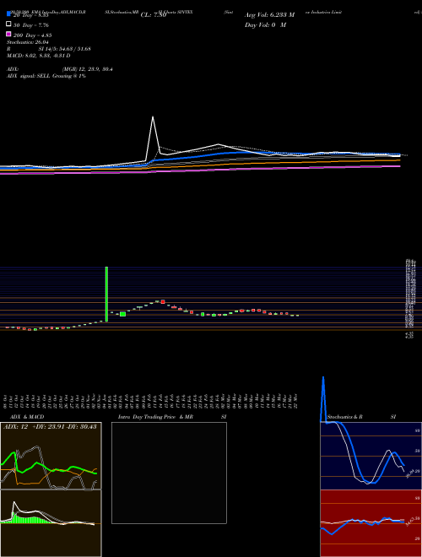Screen dimensions: 422x557
Task: Click the '(MGR) 12, 23.9, 30.4' ADX values
Action: click(x=88, y=69)
